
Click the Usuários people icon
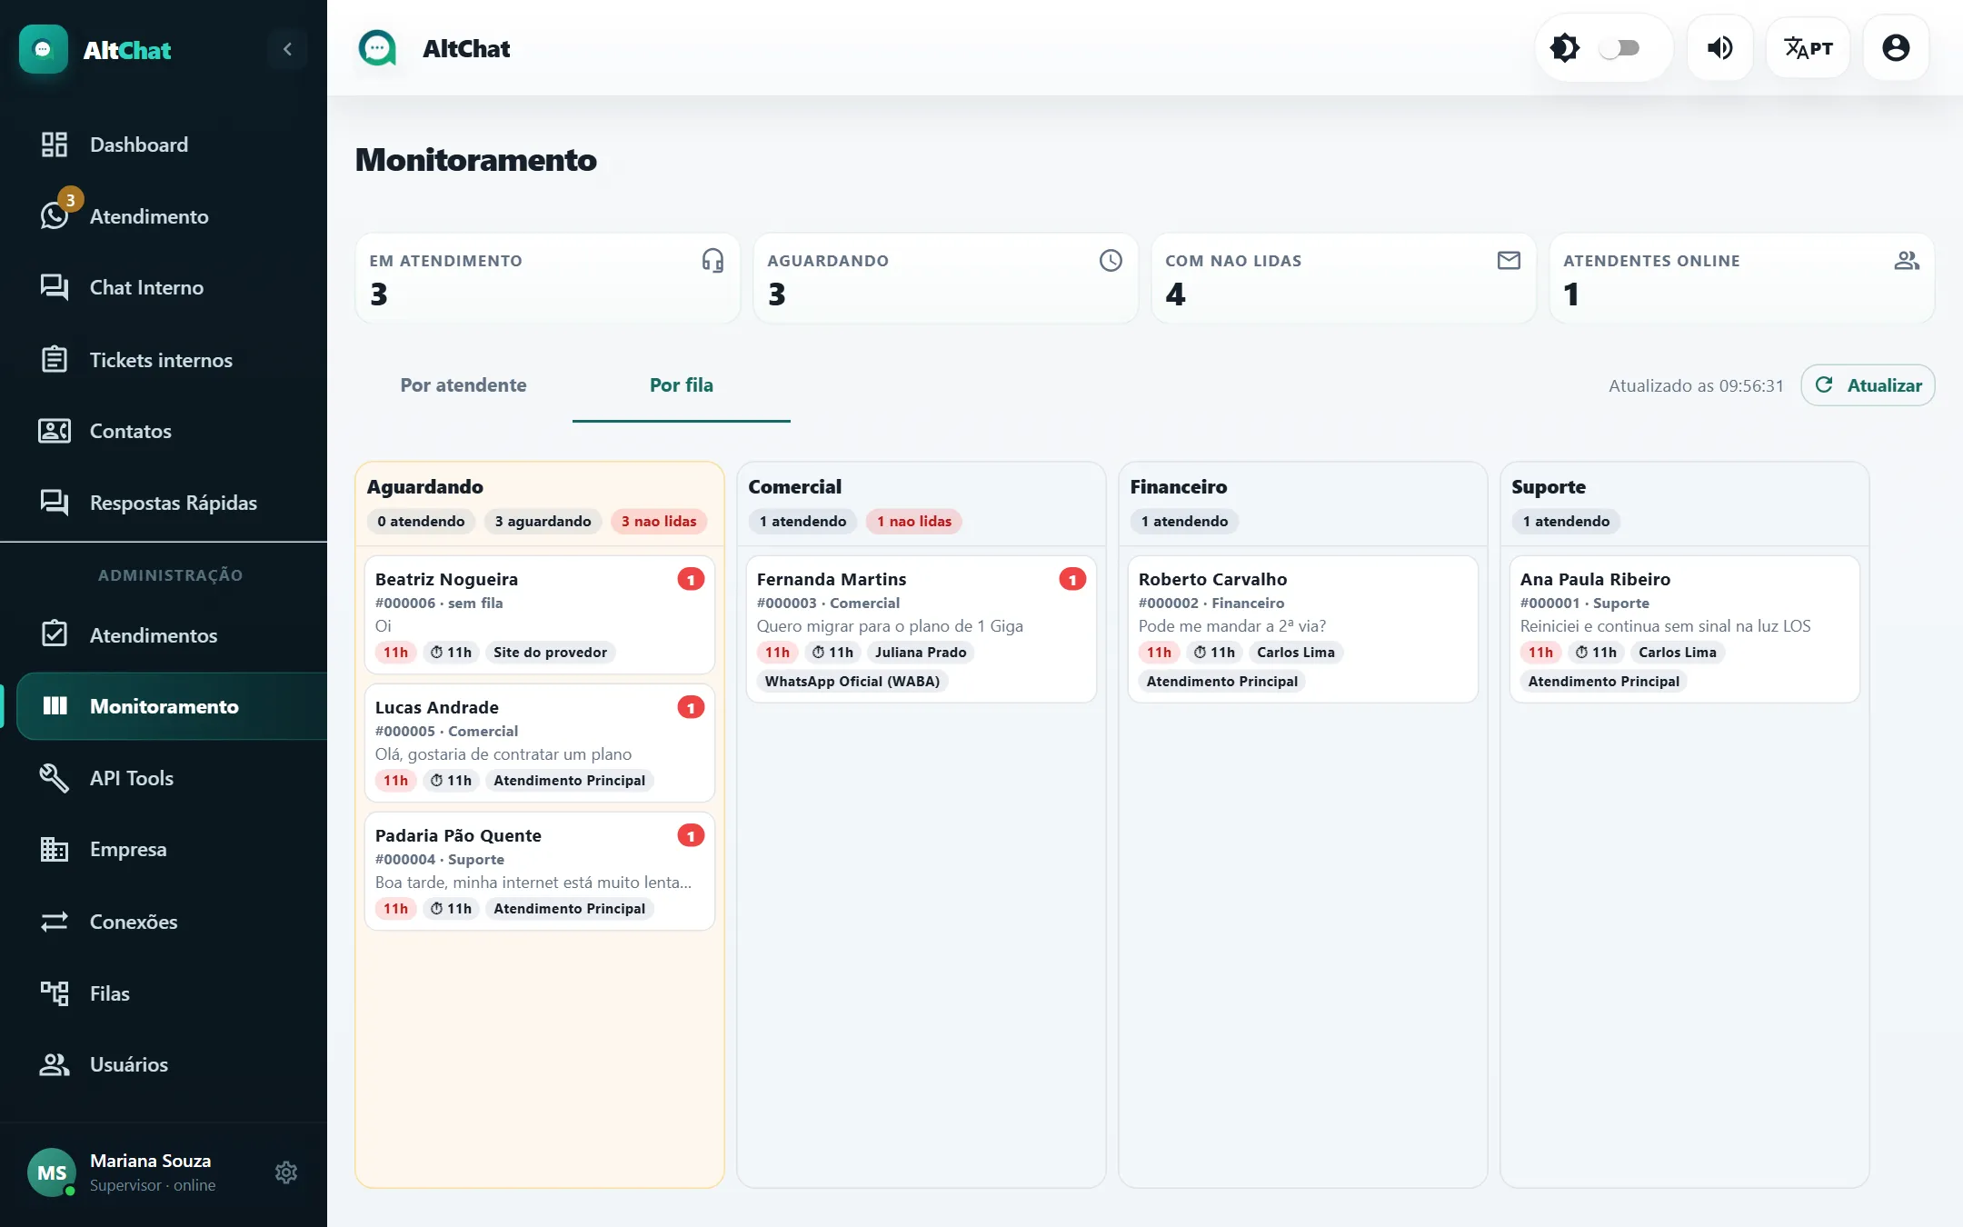coord(55,1064)
